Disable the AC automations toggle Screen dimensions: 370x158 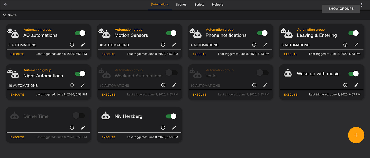click(x=80, y=33)
